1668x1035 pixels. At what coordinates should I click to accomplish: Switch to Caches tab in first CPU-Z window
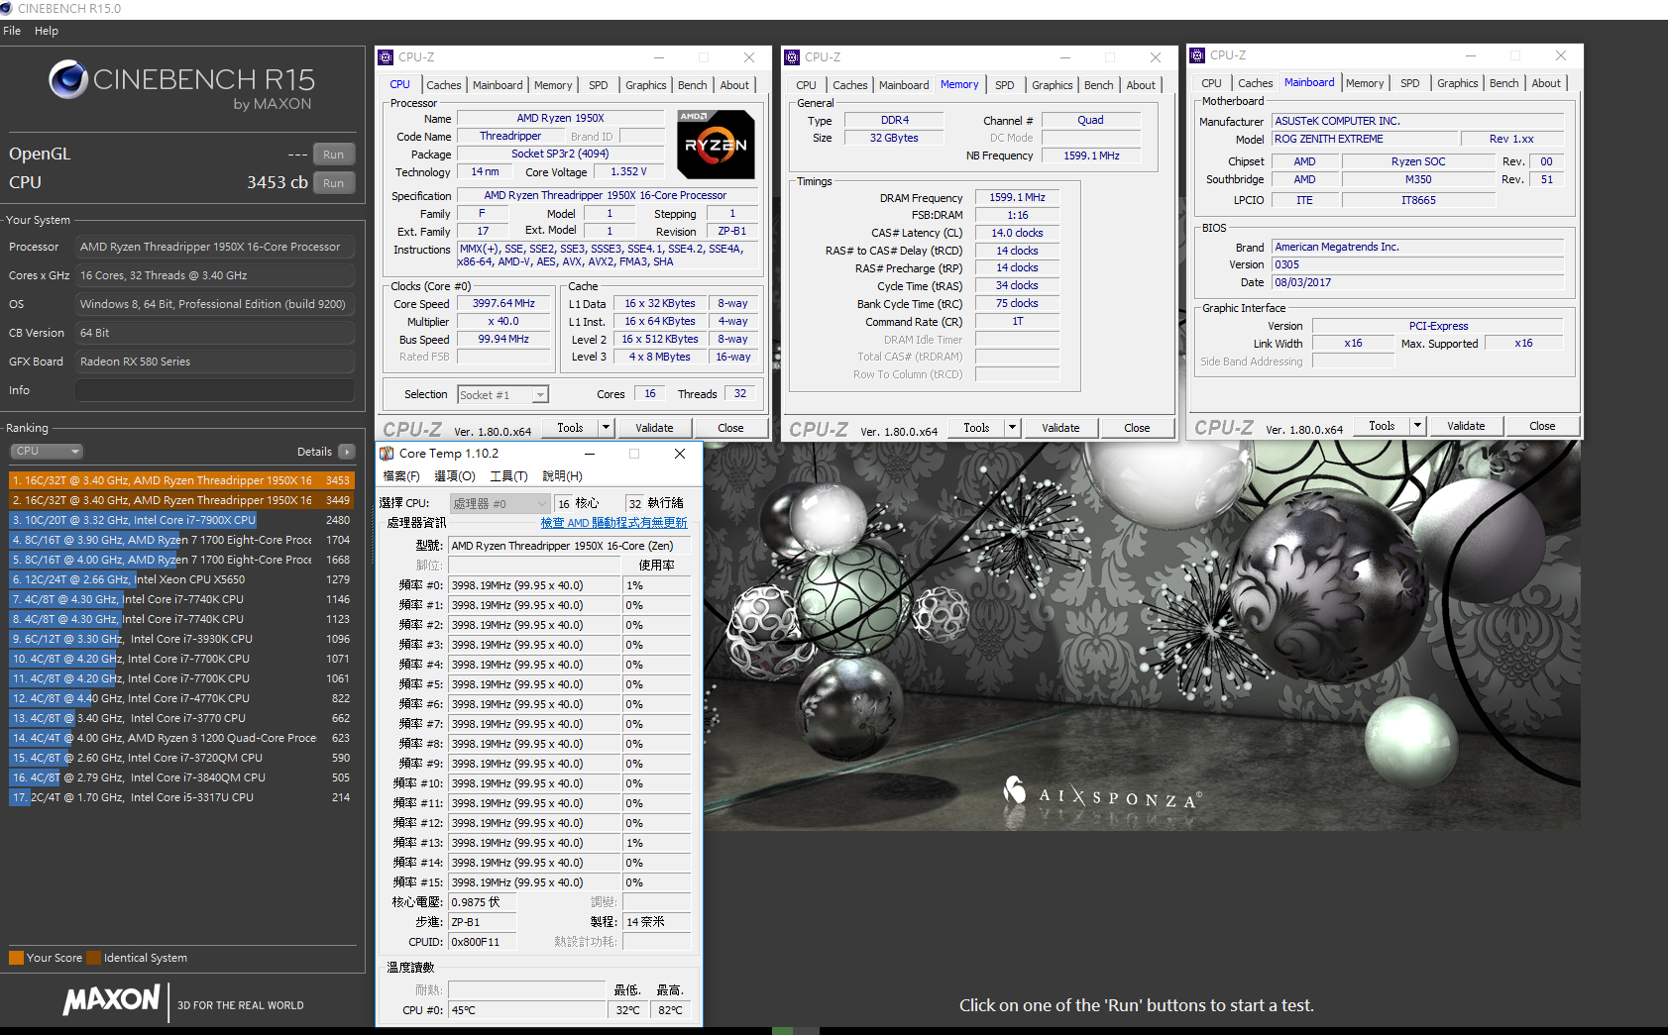(x=443, y=85)
